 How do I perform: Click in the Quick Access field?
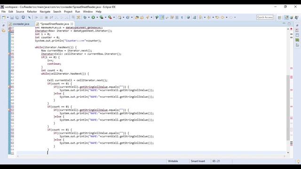[265, 17]
